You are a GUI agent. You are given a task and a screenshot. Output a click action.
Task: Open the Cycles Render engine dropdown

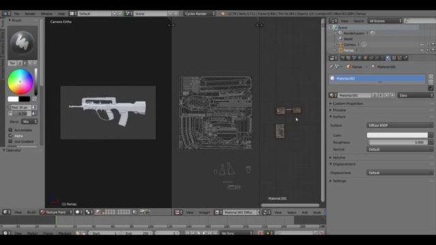click(200, 14)
